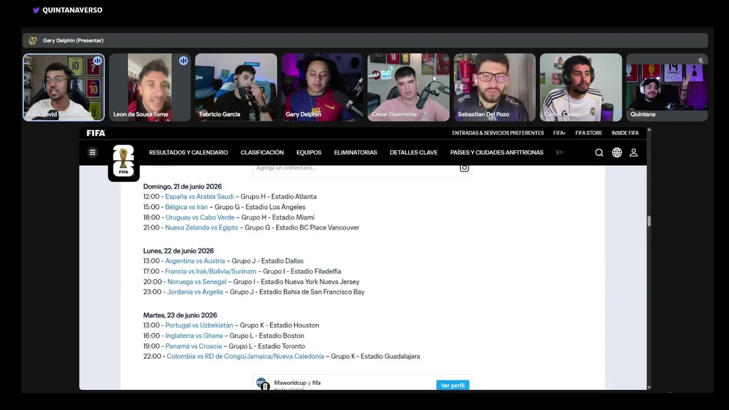The image size is (729, 410).
Task: Click the World Cup 2026 trophy logo
Action: [x=124, y=162]
